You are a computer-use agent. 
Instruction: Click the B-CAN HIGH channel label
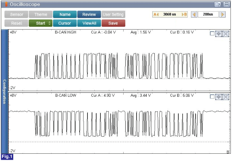click(66, 32)
